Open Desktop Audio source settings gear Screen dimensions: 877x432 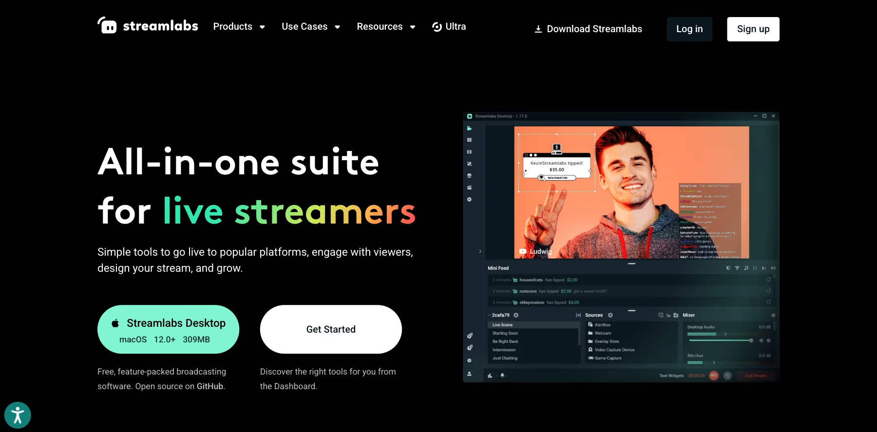pyautogui.click(x=769, y=340)
